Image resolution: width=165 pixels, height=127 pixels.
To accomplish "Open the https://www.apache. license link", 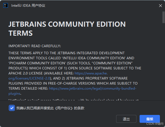I will (91, 73).
